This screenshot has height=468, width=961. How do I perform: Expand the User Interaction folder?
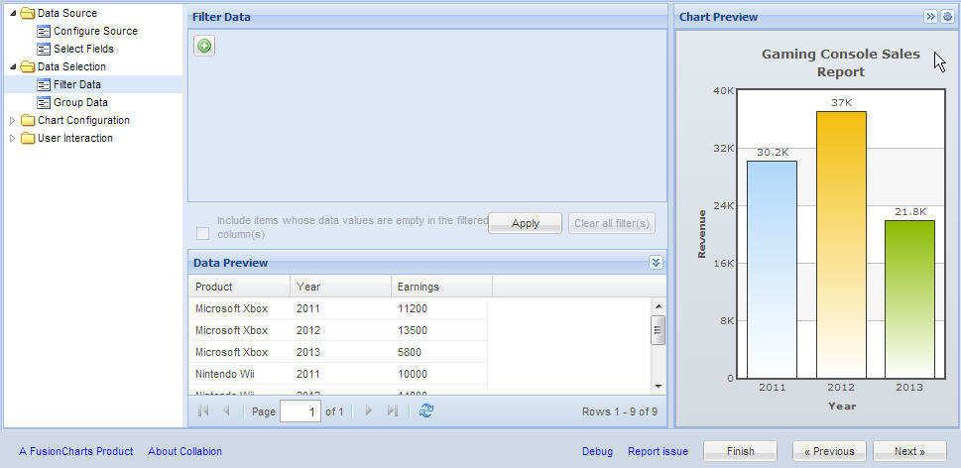point(13,139)
